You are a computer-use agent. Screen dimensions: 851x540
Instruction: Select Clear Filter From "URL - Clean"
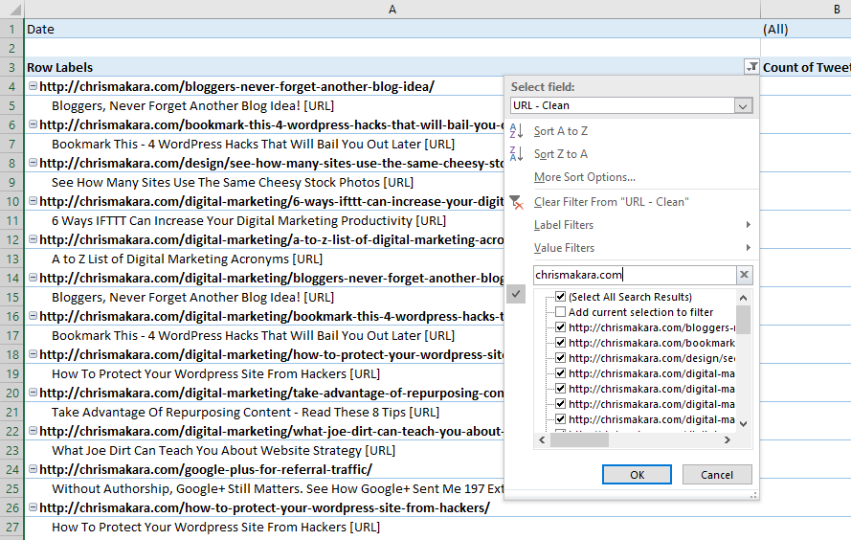611,202
